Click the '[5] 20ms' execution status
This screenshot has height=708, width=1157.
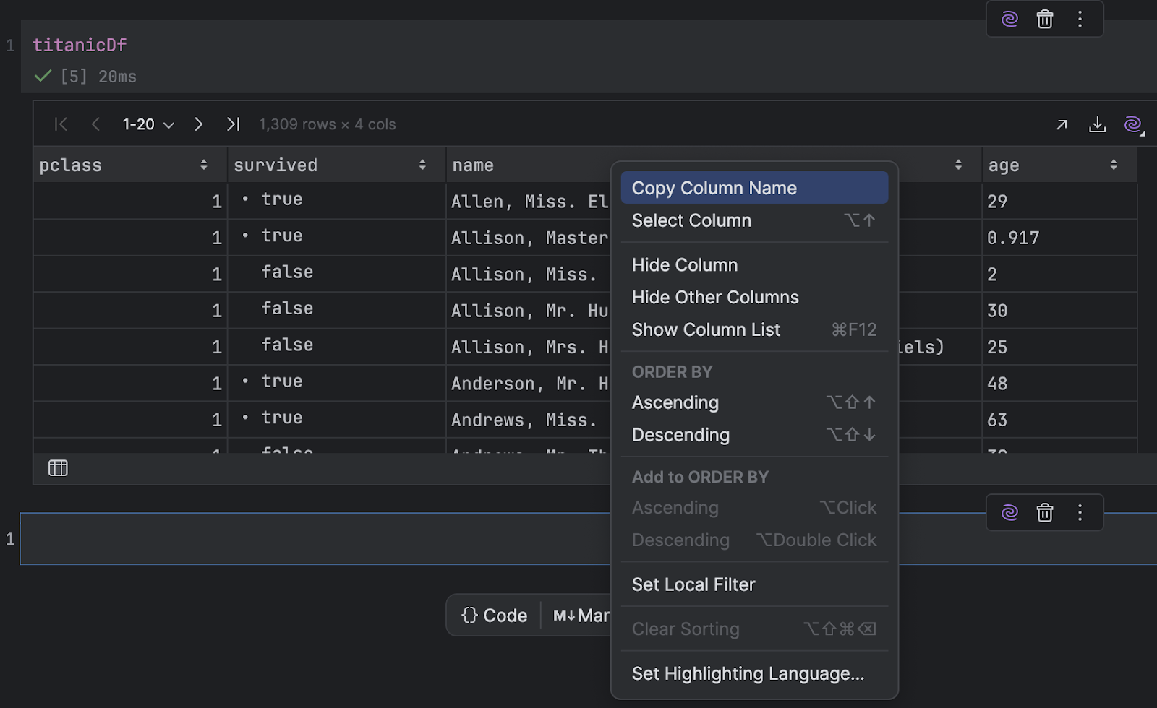coord(98,77)
